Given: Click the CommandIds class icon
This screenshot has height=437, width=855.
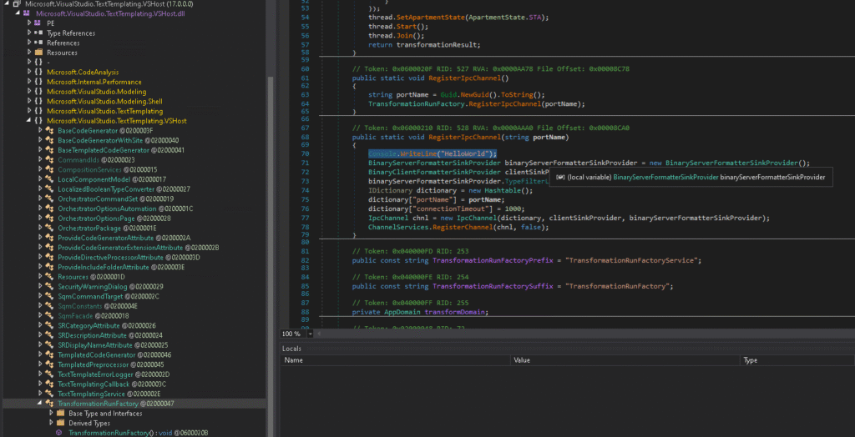Looking at the screenshot, I should pyautogui.click(x=49, y=159).
